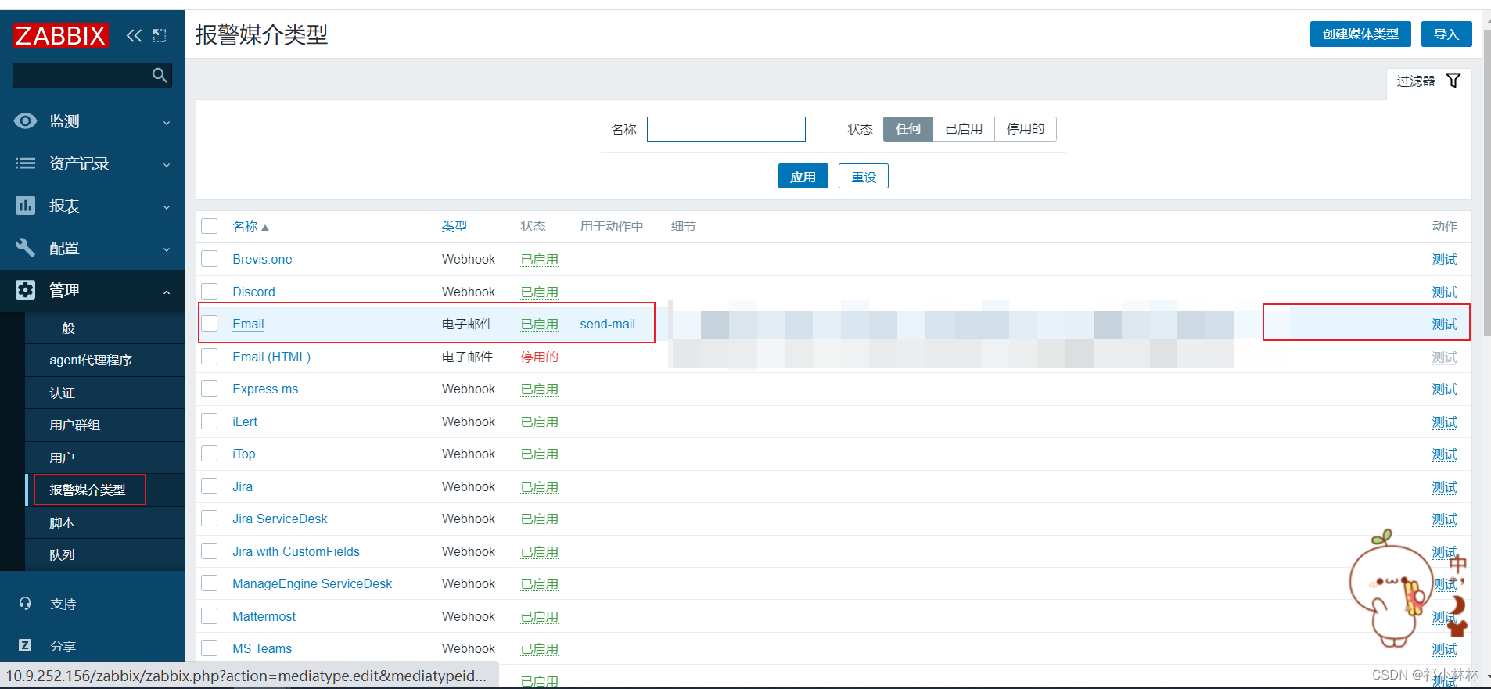Screen dimensions: 1491x689
Task: Select all media types checkbox
Action: (210, 226)
